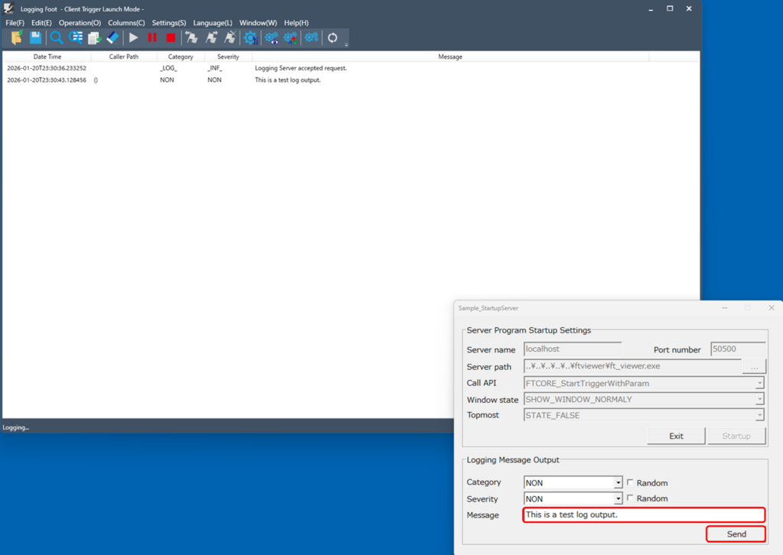The height and width of the screenshot is (555, 783).
Task: Click the Send button
Action: coord(736,534)
